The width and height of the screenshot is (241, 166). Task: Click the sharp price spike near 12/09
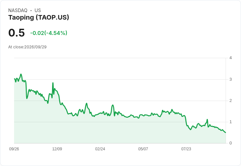pyautogui.click(x=53, y=83)
